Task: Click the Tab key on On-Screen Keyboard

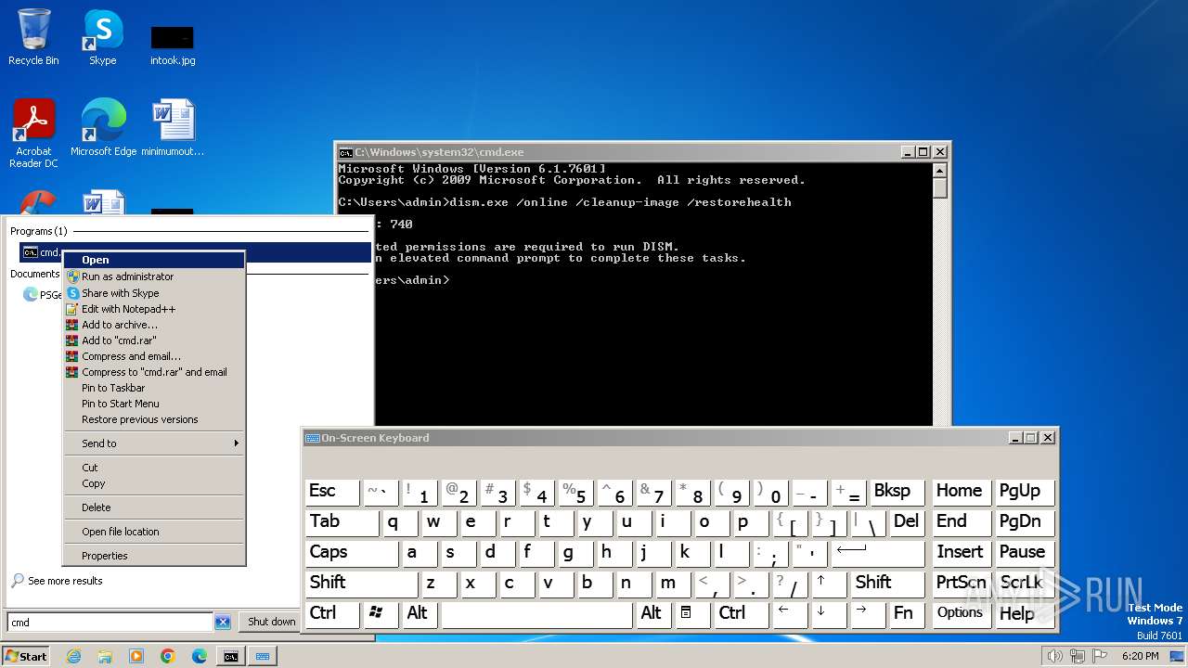Action: [342, 522]
